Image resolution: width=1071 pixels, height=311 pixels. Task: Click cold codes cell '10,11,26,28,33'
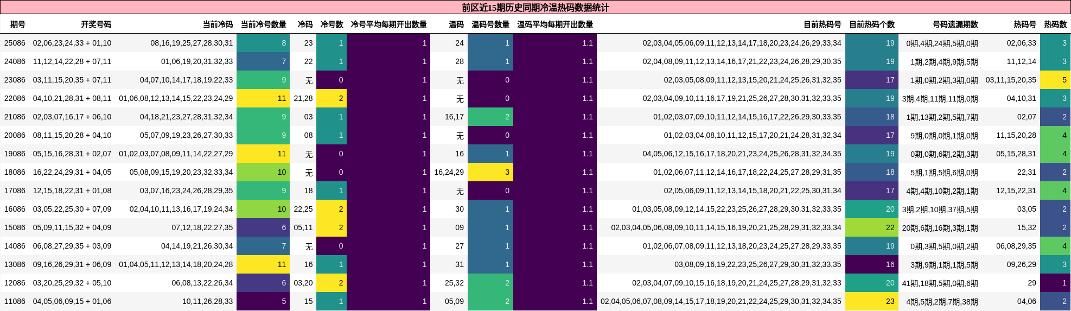tap(207, 301)
